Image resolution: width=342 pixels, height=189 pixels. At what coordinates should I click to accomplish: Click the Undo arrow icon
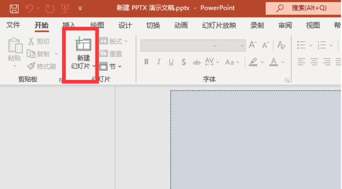click(x=29, y=9)
